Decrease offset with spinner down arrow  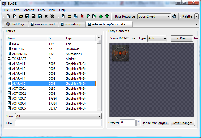click(138, 124)
